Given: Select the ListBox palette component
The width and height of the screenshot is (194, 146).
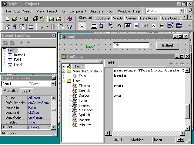Looking at the screenshot, I should [x=170, y=26].
